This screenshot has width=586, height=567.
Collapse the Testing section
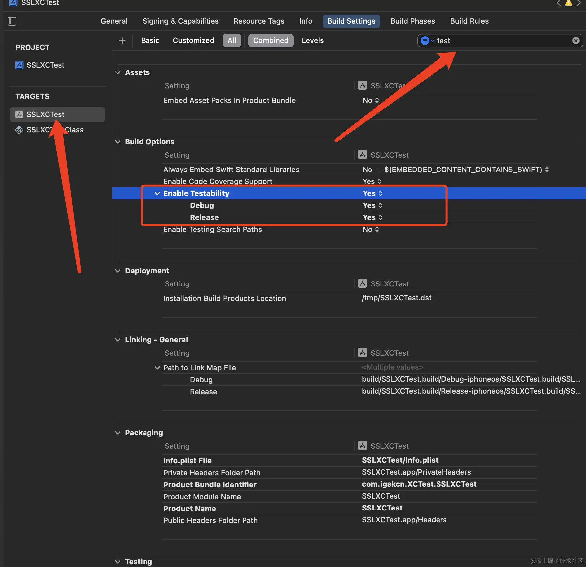(x=118, y=562)
